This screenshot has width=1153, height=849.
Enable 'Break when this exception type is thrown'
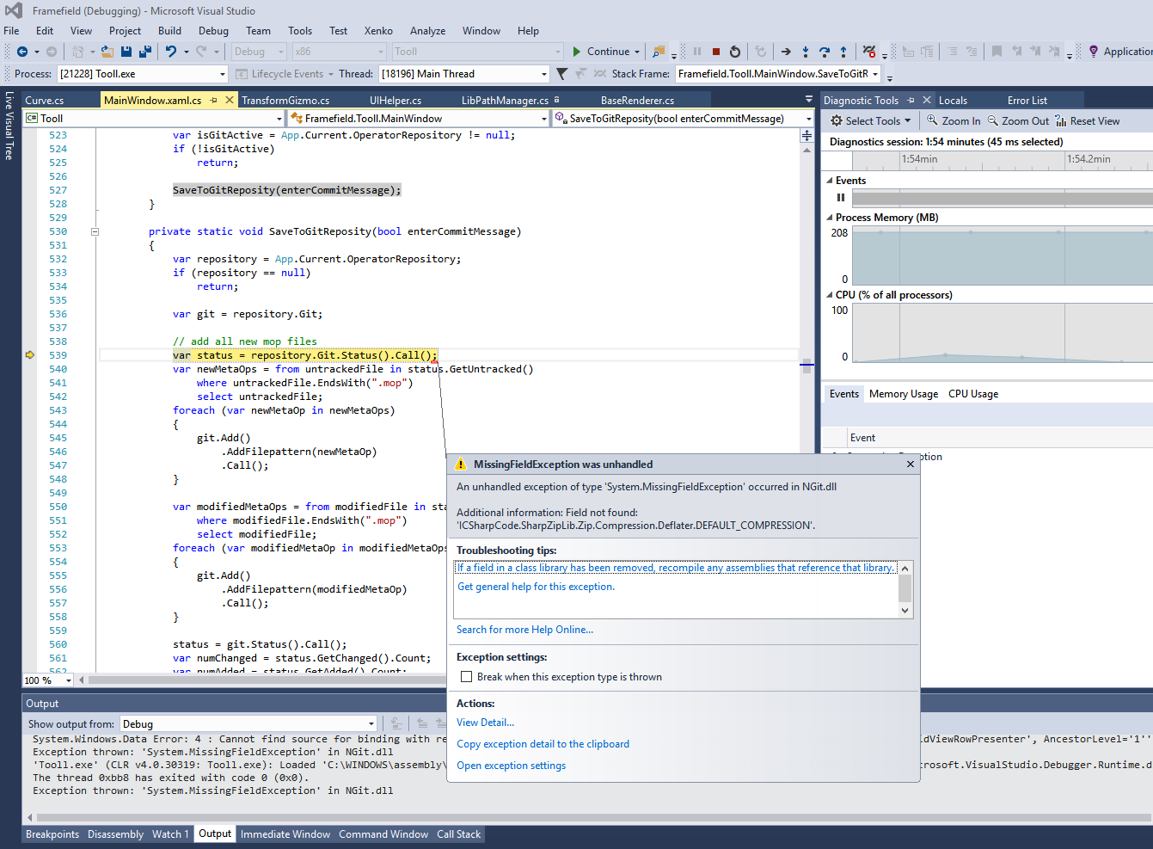467,677
